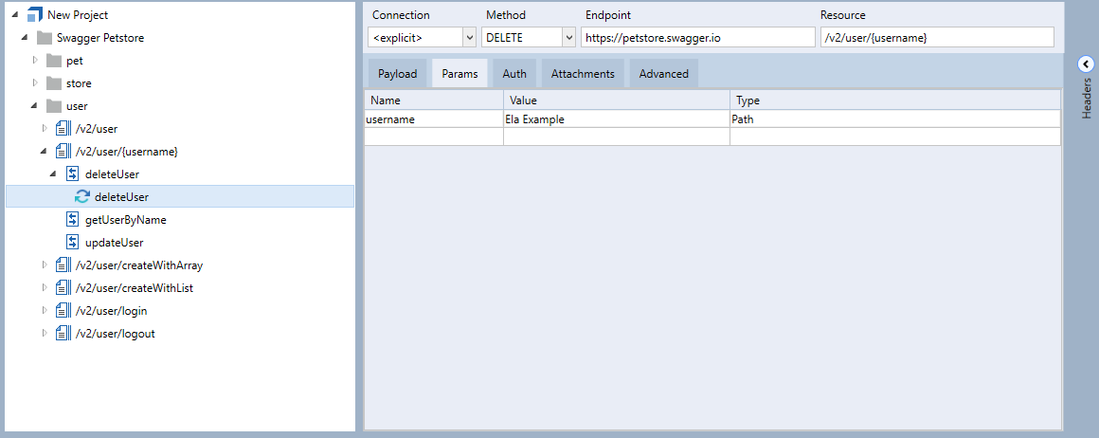Expand the pet folder node
1099x438 pixels.
pos(35,61)
